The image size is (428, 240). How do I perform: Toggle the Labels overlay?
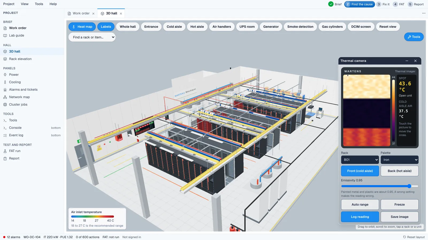click(106, 27)
